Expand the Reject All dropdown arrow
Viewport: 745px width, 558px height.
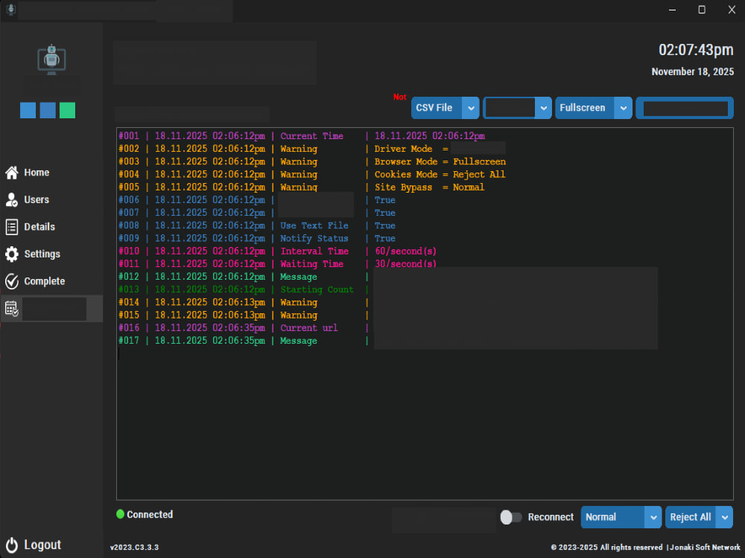pyautogui.click(x=725, y=517)
